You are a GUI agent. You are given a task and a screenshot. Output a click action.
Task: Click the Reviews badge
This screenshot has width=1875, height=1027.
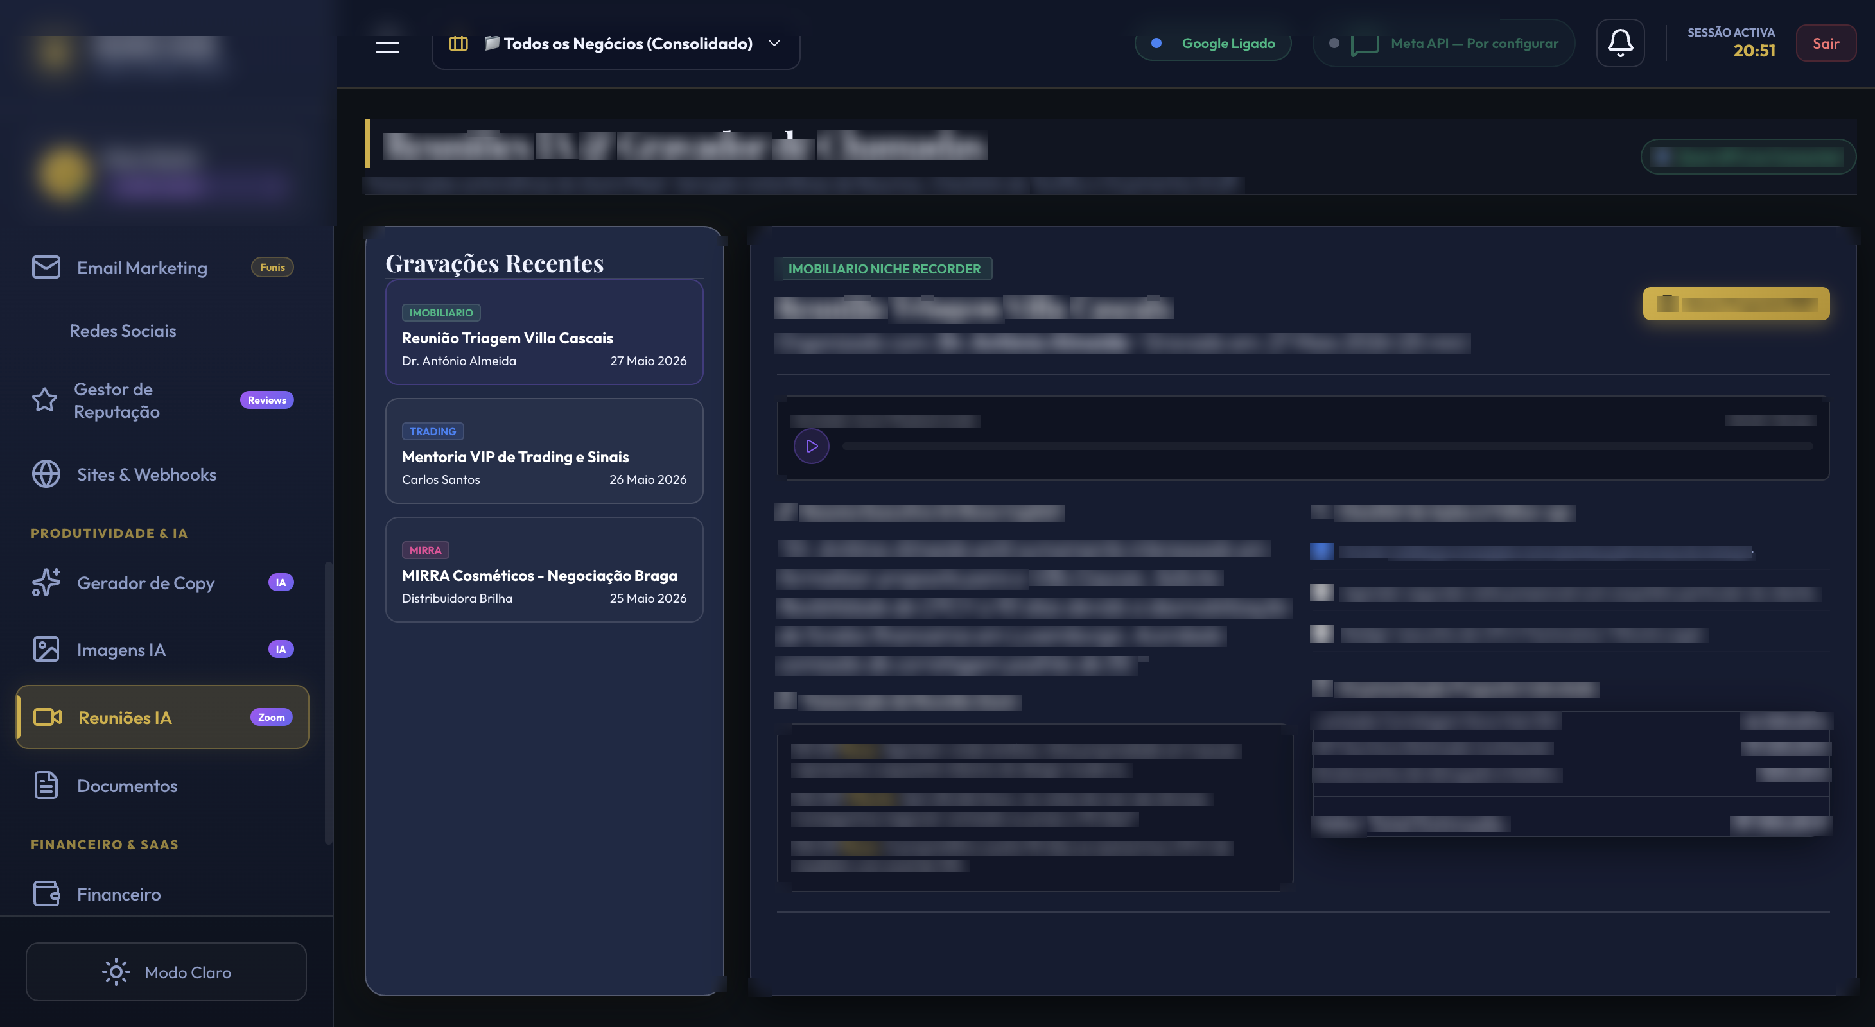pos(266,400)
